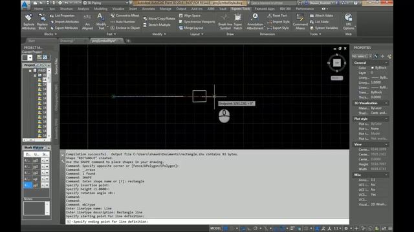Click the Auto Number tool
This screenshot has height=232, width=414.
pyautogui.click(x=123, y=22)
